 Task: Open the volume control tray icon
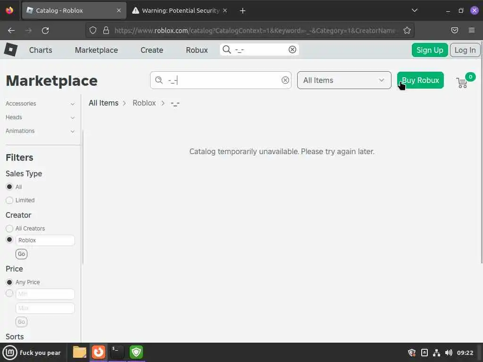point(449,353)
